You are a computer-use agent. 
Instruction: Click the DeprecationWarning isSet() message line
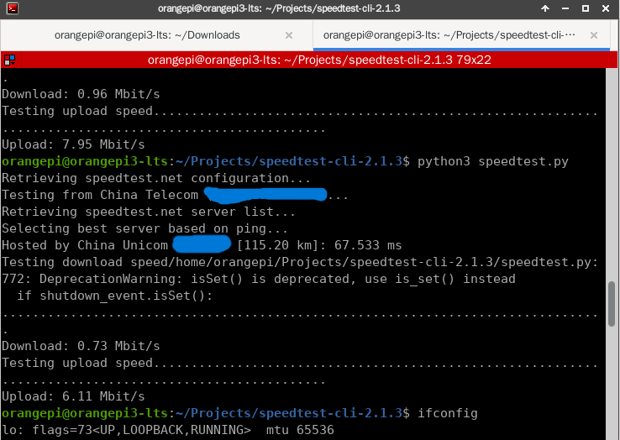click(x=258, y=279)
